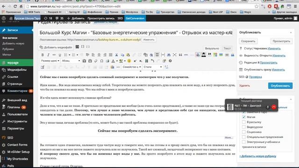Insert special character omega
The height and width of the screenshot is (168, 299).
click(102, 61)
